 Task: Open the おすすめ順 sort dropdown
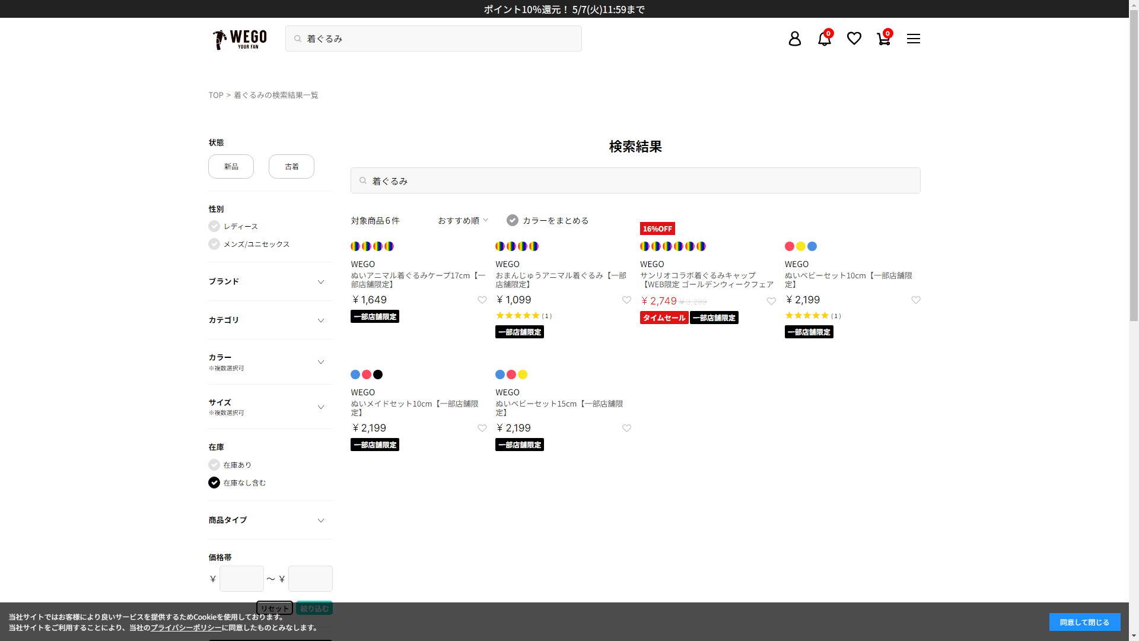click(x=463, y=220)
